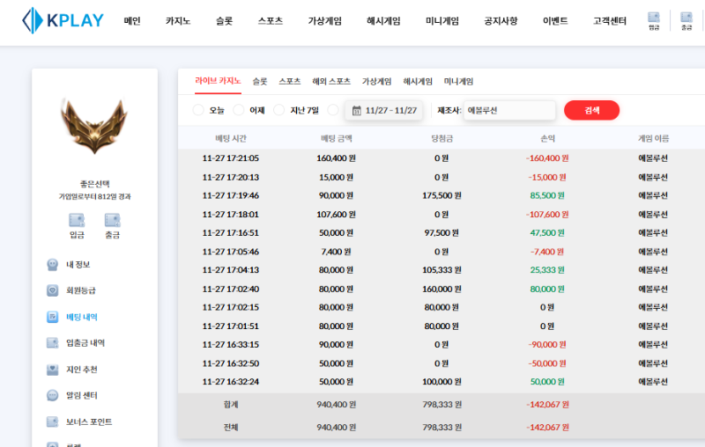This screenshot has width=705, height=447.
Task: Click the 고객센터 link in navigation
Action: coord(608,20)
